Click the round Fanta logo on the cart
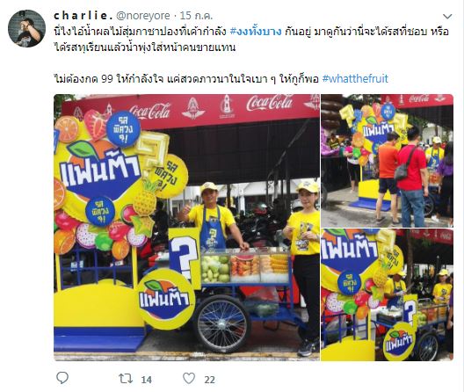The height and width of the screenshot is (392, 464). [x=166, y=299]
